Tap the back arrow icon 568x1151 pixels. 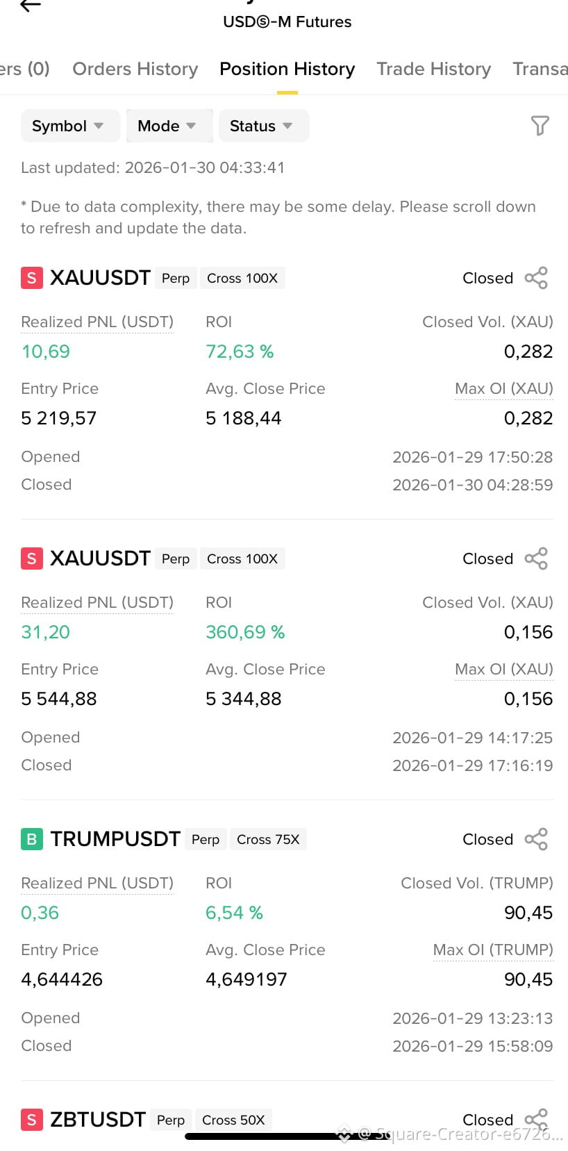coord(31,6)
